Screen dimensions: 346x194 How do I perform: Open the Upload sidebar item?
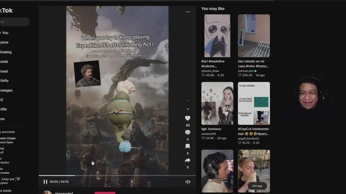click(4, 71)
